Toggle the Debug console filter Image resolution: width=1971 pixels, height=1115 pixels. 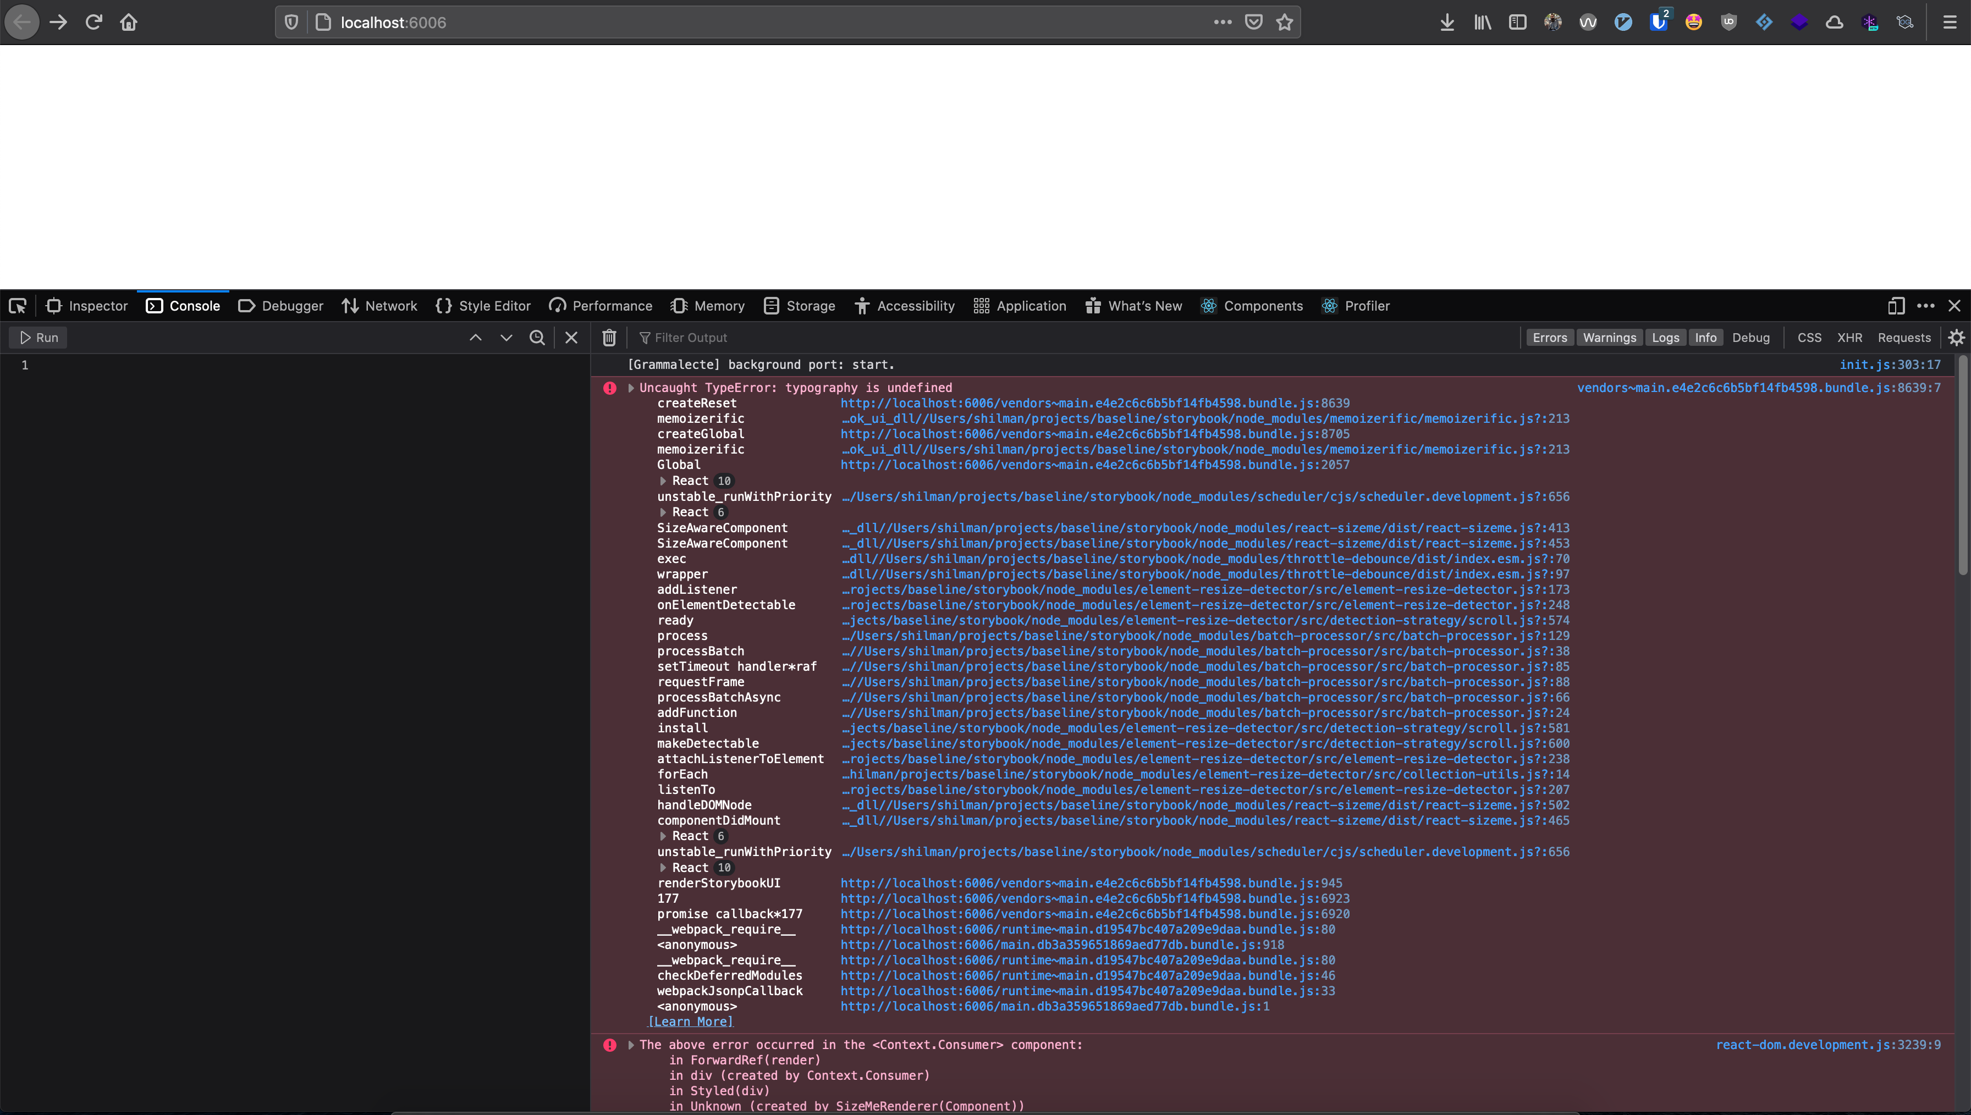(x=1751, y=338)
